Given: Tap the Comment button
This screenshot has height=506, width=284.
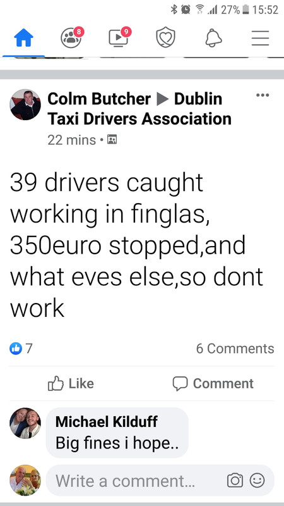Looking at the screenshot, I should (213, 383).
